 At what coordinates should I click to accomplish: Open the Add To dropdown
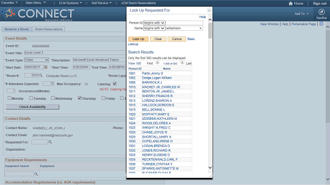[x=302, y=14]
